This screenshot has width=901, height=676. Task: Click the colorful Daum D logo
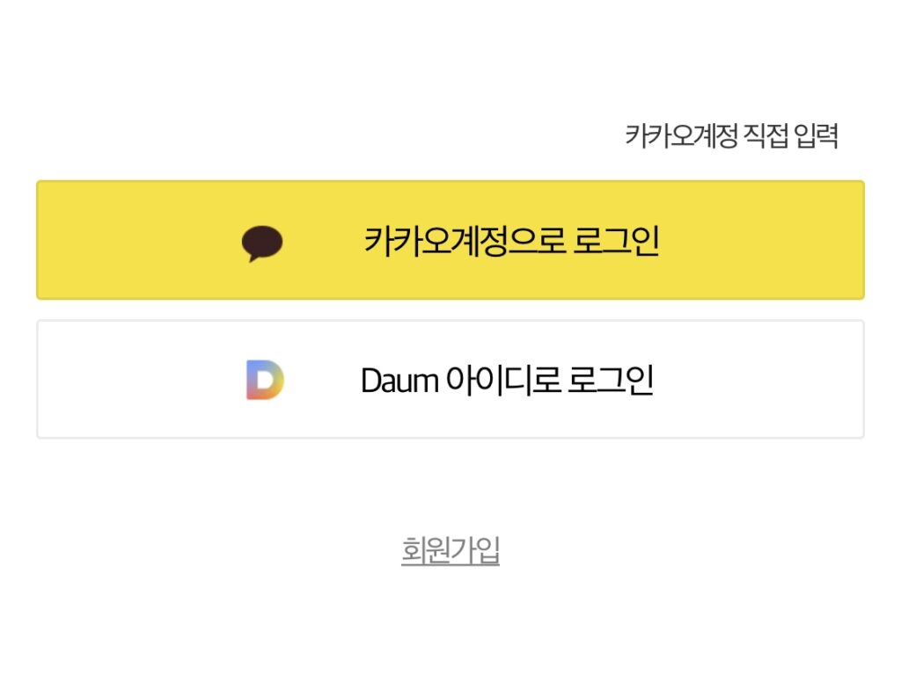pyautogui.click(x=265, y=380)
